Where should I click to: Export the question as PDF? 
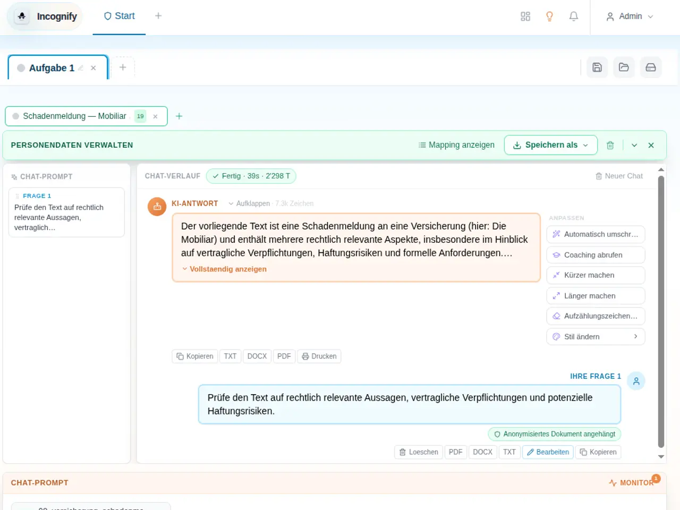pos(456,452)
